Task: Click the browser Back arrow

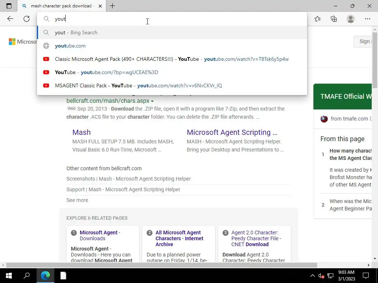Action: click(10, 19)
